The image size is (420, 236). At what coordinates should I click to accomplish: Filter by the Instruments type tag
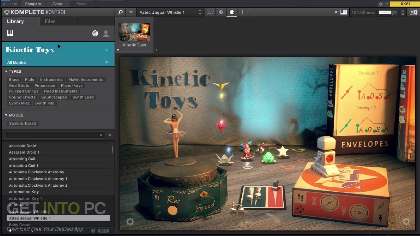click(51, 79)
